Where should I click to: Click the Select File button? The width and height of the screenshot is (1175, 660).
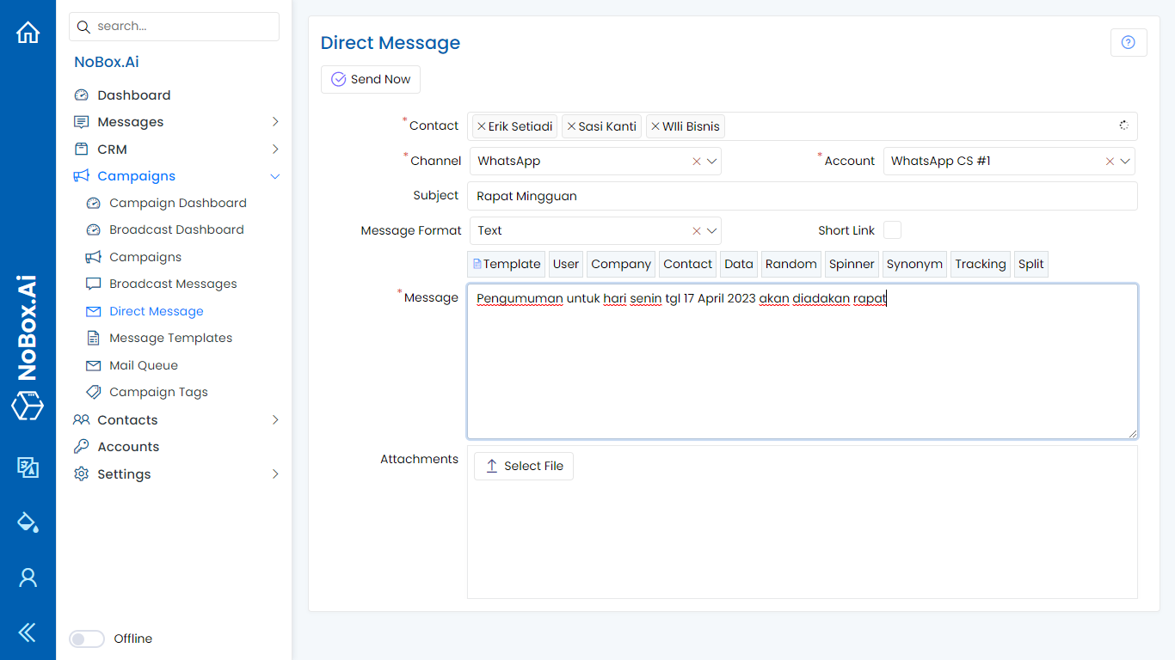coord(523,466)
